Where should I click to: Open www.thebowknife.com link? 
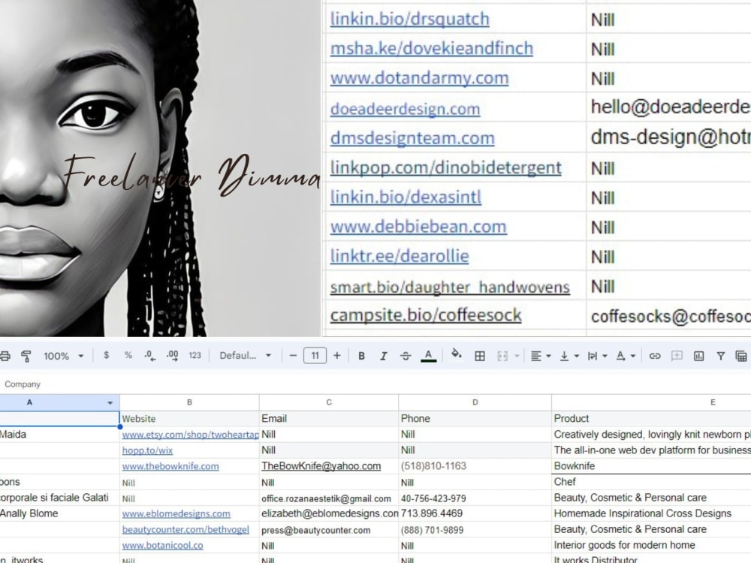(170, 466)
